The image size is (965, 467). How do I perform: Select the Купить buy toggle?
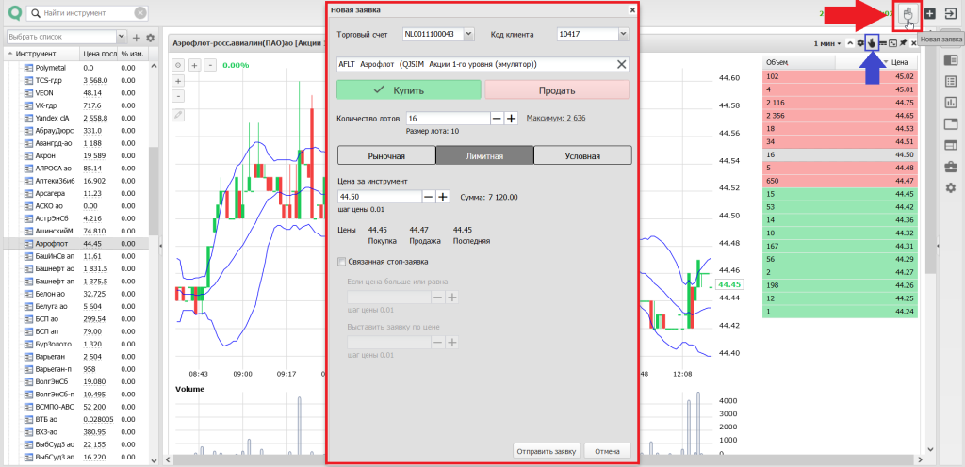click(x=409, y=90)
